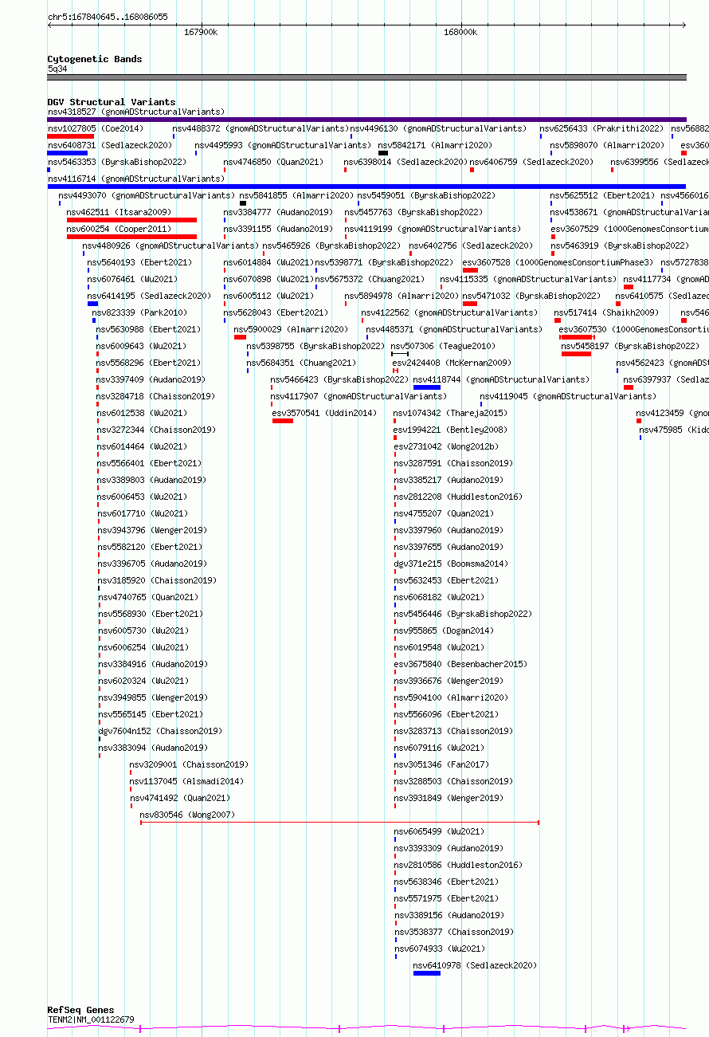
Task: Click the blue bar beside nsv4118744
Action: tap(427, 387)
